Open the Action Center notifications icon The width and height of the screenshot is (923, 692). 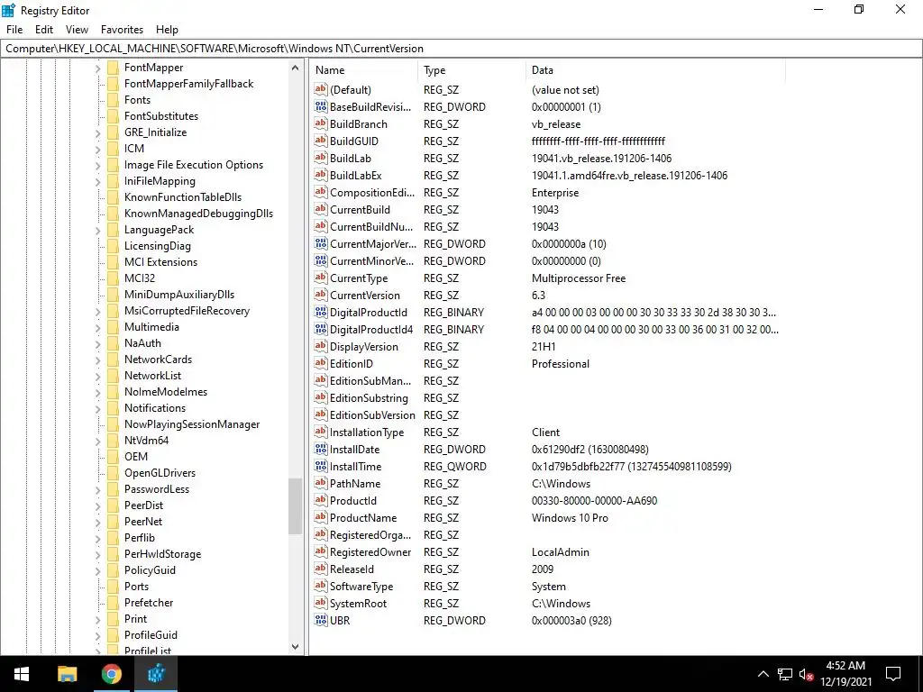(893, 674)
